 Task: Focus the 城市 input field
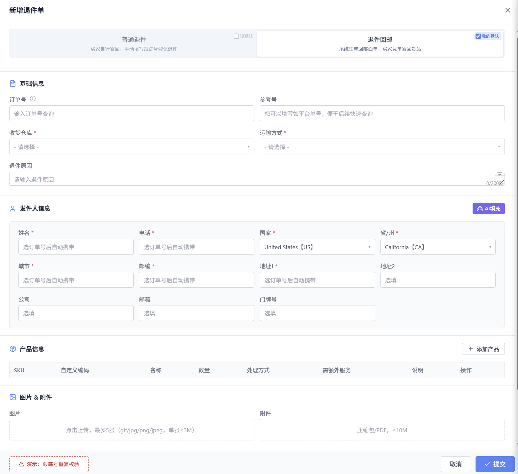[x=76, y=280]
